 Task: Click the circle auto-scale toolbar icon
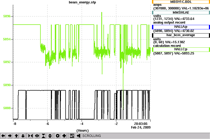click(57, 136)
